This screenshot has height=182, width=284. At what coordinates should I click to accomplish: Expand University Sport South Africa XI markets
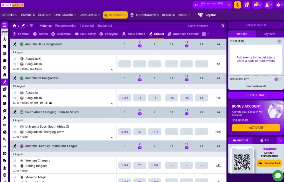tap(112, 138)
